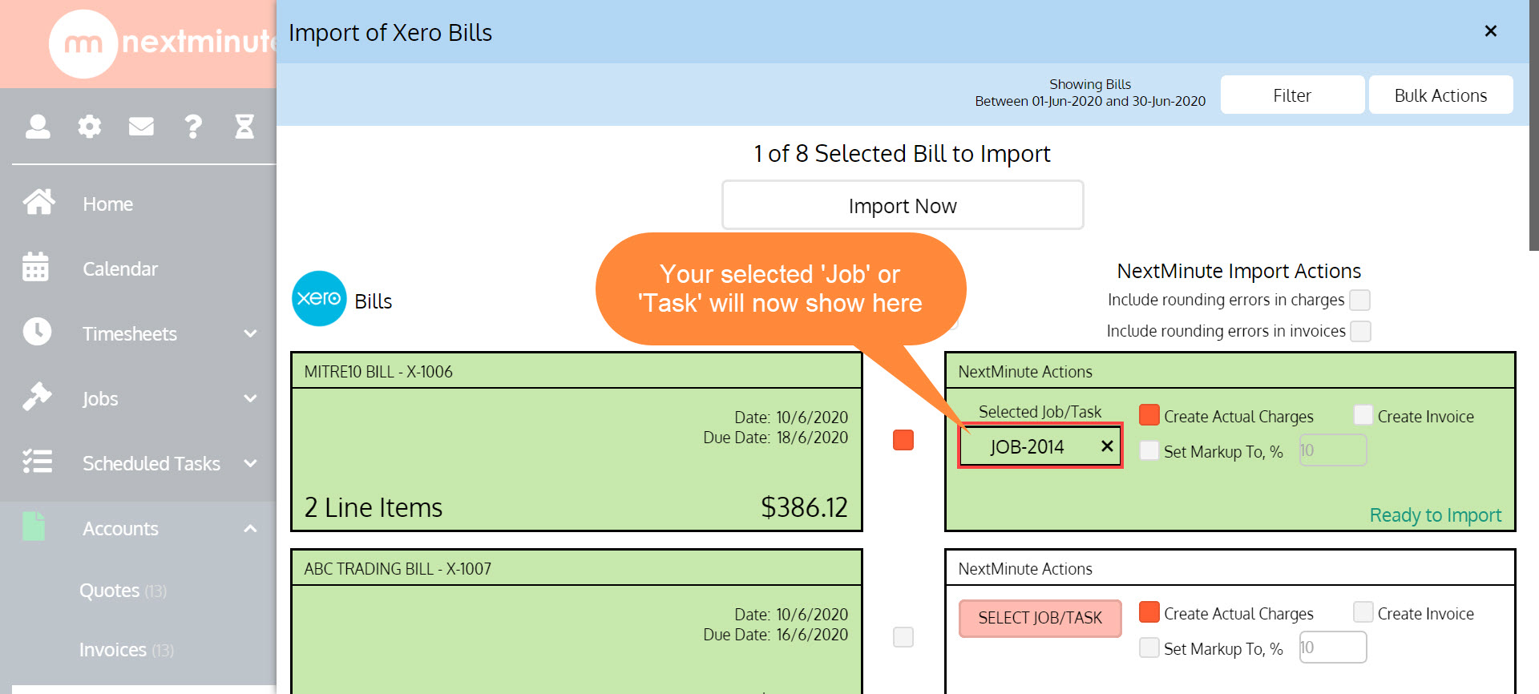The image size is (1539, 694).
Task: Click the 'Due Date: 16/6/2020' text
Action: pyautogui.click(x=775, y=635)
